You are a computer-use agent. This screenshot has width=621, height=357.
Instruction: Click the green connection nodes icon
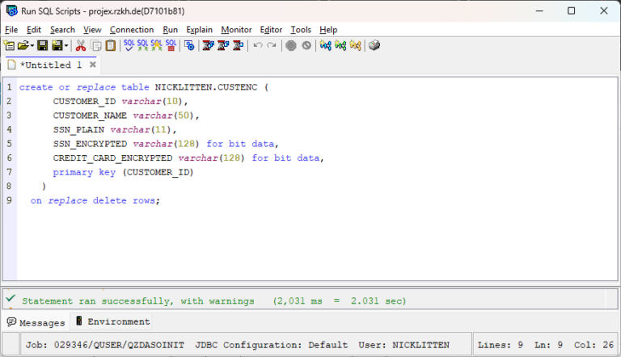[x=340, y=45]
